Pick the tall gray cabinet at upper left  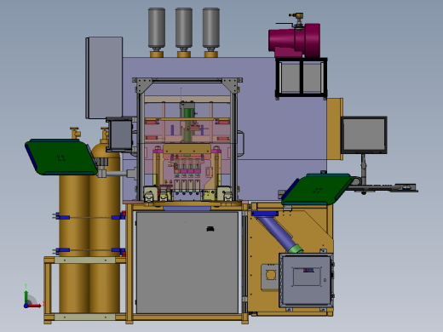tap(104, 77)
